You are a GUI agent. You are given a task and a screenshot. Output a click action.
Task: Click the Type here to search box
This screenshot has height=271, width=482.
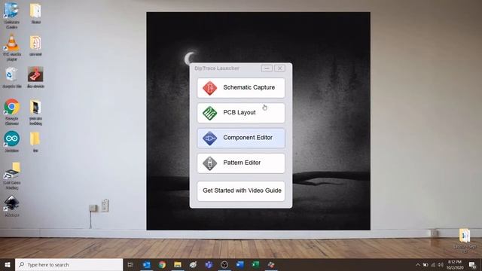click(69, 264)
